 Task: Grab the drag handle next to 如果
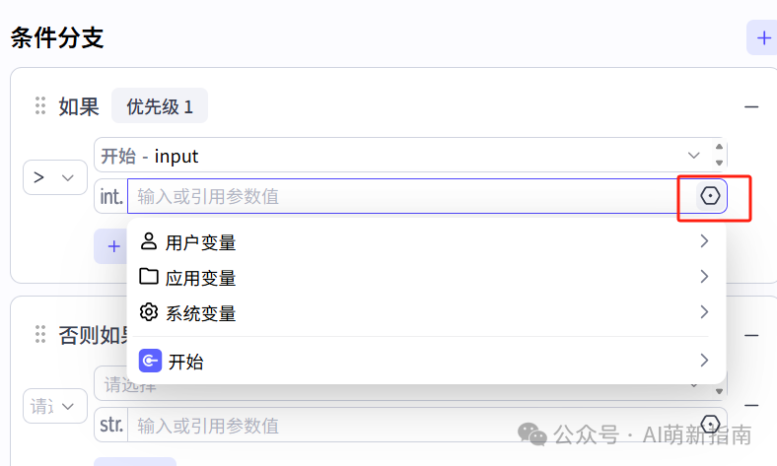40,106
